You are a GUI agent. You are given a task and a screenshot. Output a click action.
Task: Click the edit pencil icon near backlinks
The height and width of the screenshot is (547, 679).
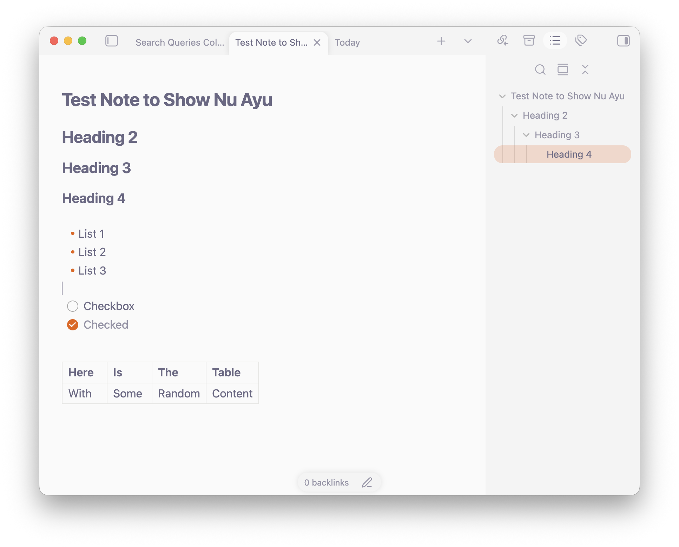click(x=367, y=483)
